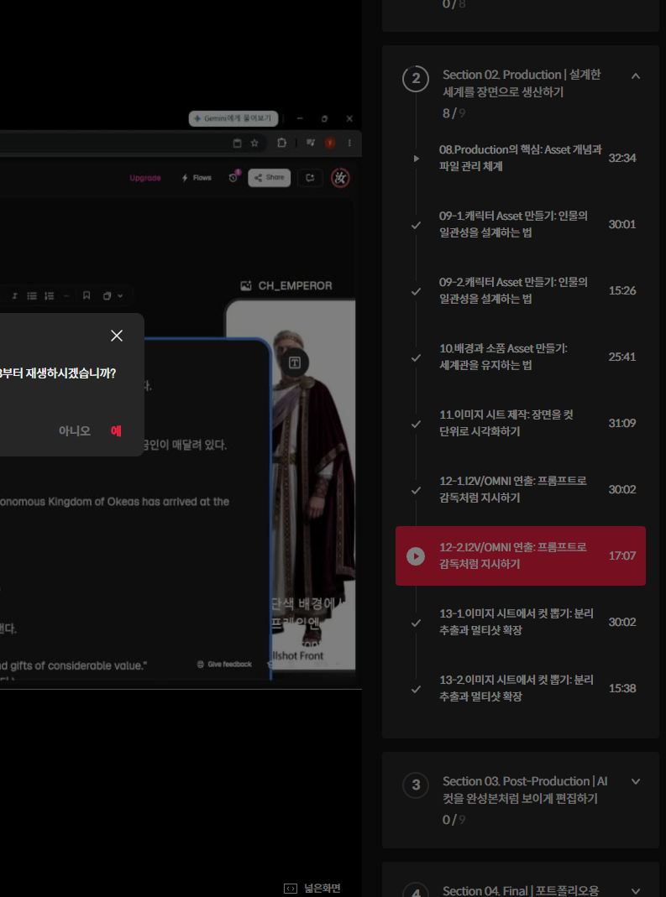Image resolution: width=666 pixels, height=897 pixels.
Task: Click the bulleted list icon in the editor toolbar
Action: coord(32,295)
